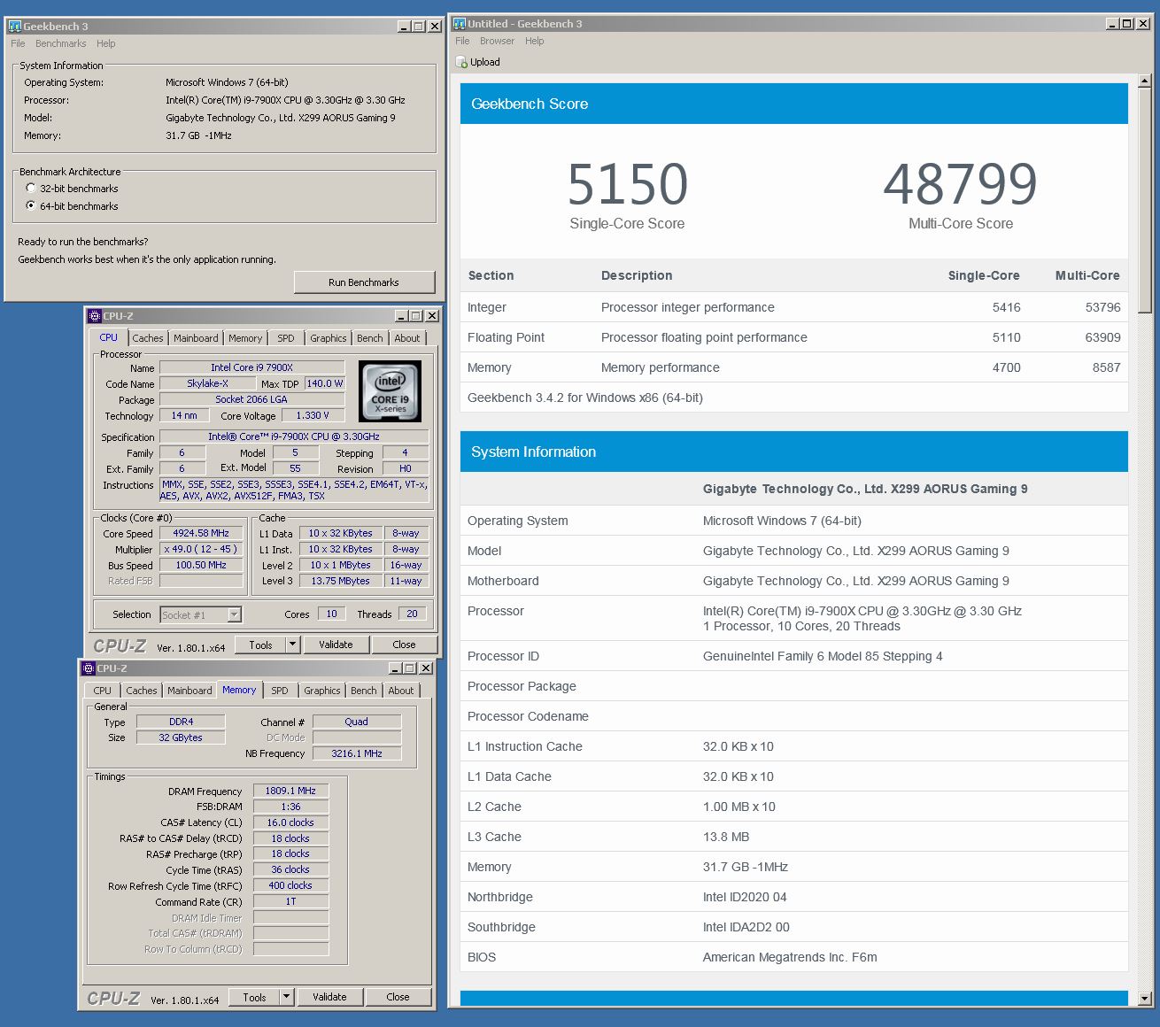Switch to SPD tab in upper CPU-Z
The image size is (1160, 1027).
tap(285, 338)
